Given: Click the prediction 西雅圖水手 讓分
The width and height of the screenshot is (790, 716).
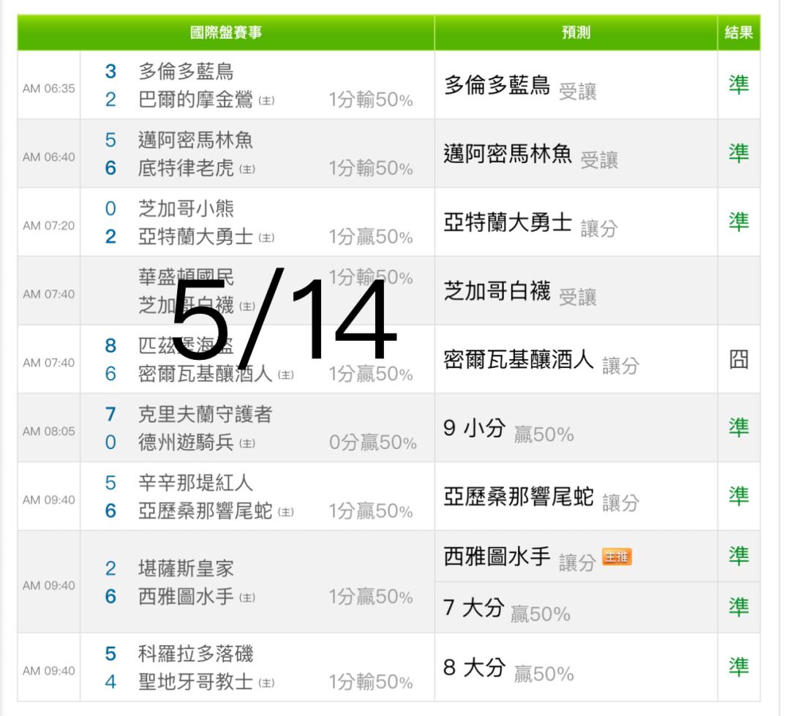Looking at the screenshot, I should [x=520, y=557].
